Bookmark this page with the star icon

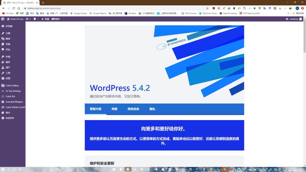[x=207, y=8]
